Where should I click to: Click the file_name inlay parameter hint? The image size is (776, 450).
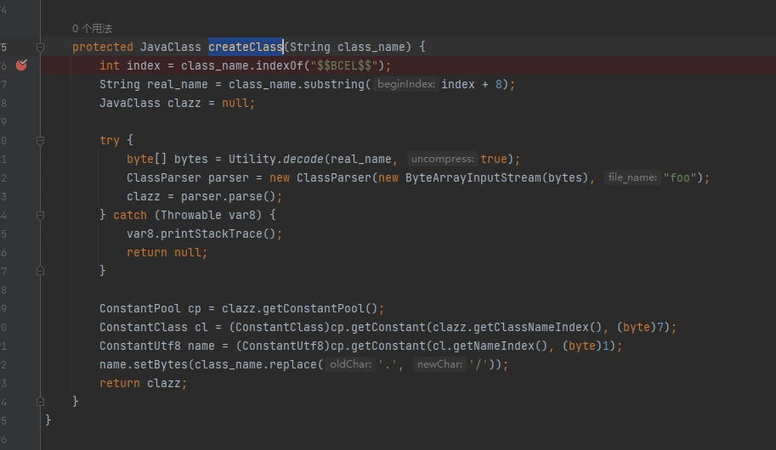[x=632, y=177]
